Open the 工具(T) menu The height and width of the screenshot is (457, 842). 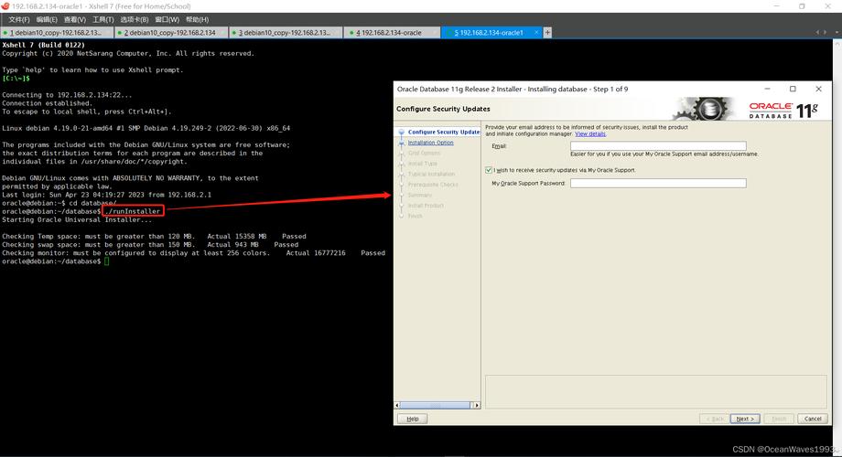coord(103,19)
